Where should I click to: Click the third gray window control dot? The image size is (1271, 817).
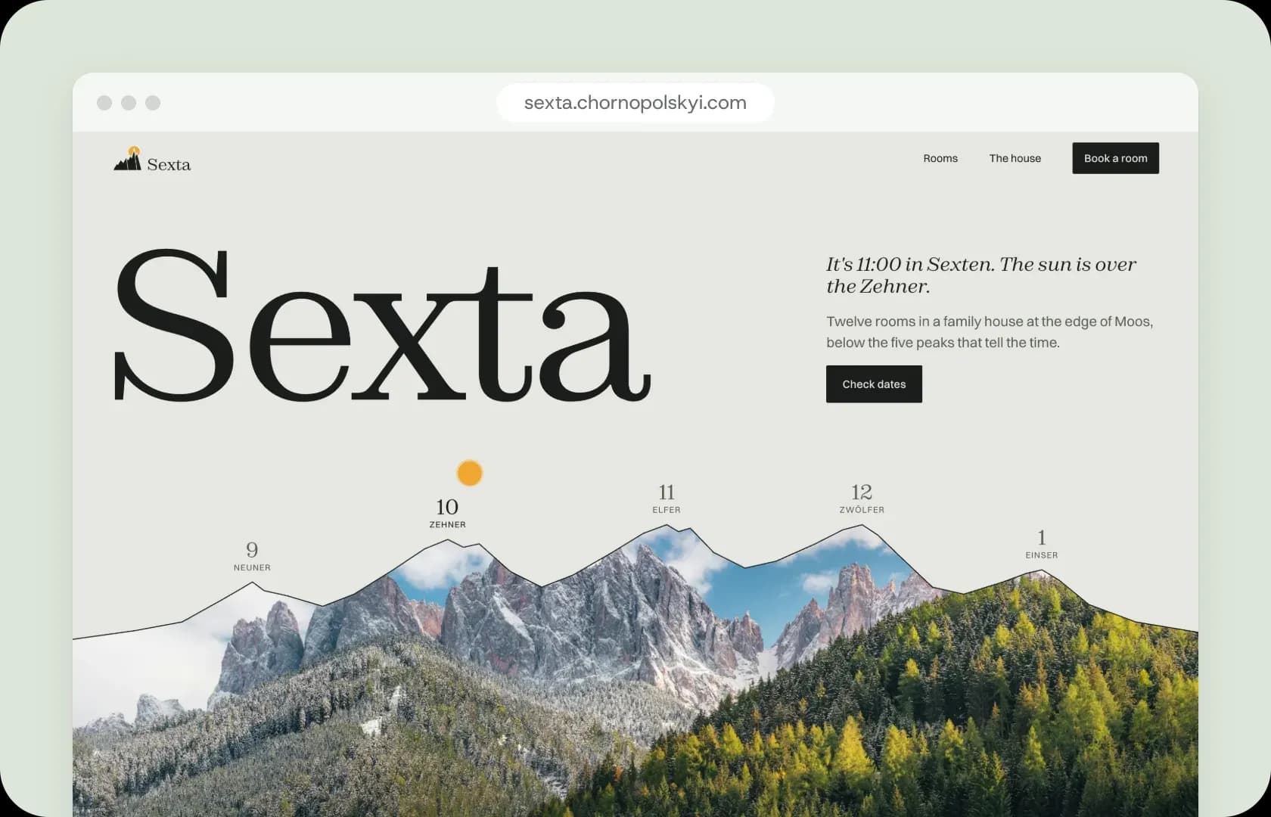153,103
